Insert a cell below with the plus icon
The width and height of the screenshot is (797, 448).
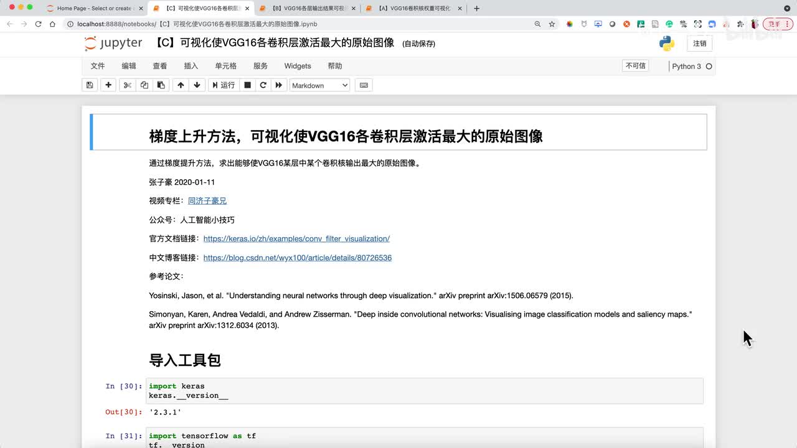click(108, 85)
